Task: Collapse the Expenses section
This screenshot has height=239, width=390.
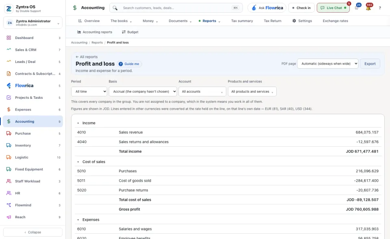Action: [78, 220]
